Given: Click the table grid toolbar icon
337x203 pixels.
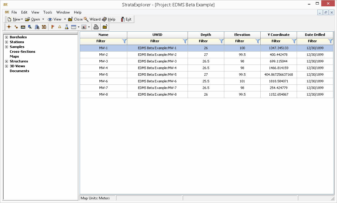Looking at the screenshot, I should (73, 27).
